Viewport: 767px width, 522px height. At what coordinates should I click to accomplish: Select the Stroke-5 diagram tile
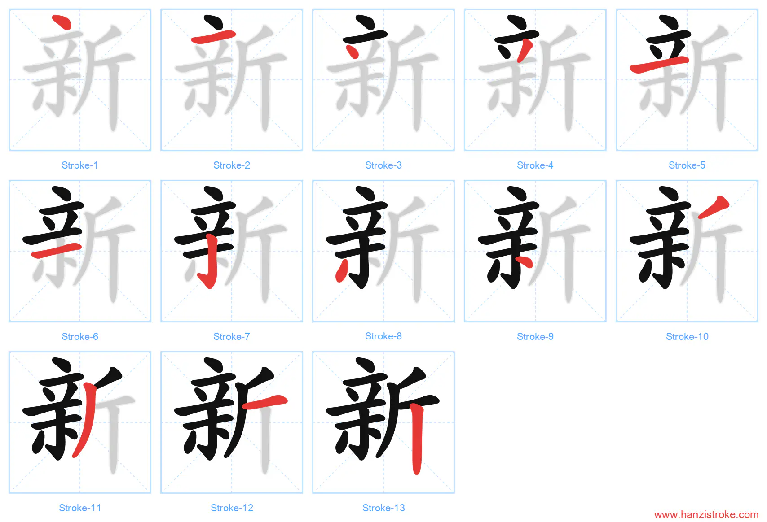point(687,80)
